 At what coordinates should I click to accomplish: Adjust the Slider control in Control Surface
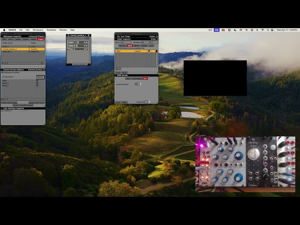pos(78,43)
